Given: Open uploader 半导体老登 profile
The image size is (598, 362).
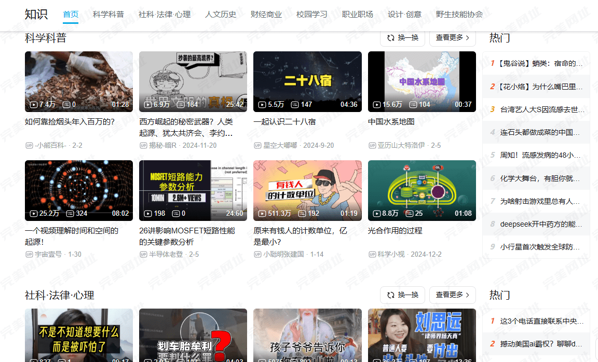Looking at the screenshot, I should (x=166, y=255).
